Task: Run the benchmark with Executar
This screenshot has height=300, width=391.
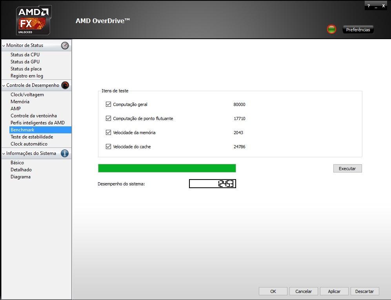Action: coord(347,169)
